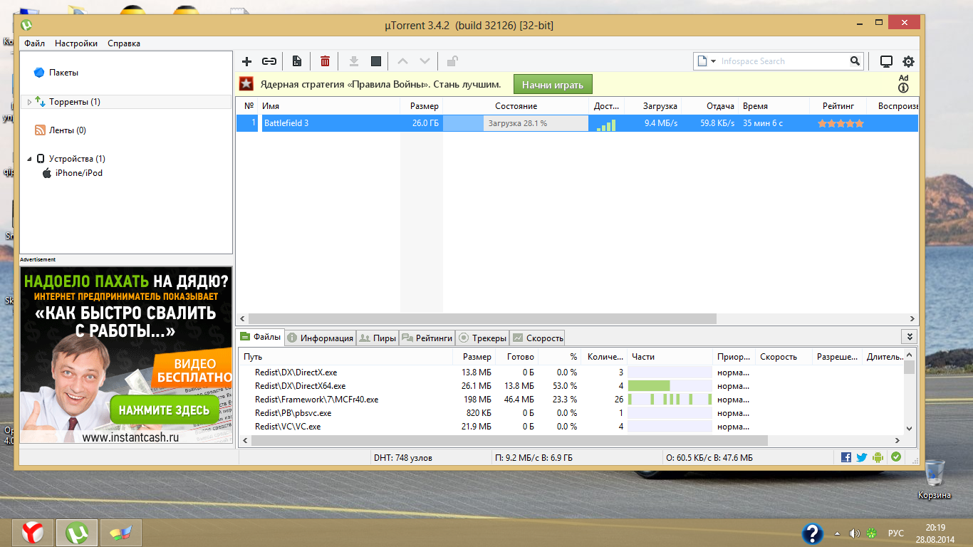Click the blue help question mark in tray
Viewport: 973px width, 547px height.
813,533
